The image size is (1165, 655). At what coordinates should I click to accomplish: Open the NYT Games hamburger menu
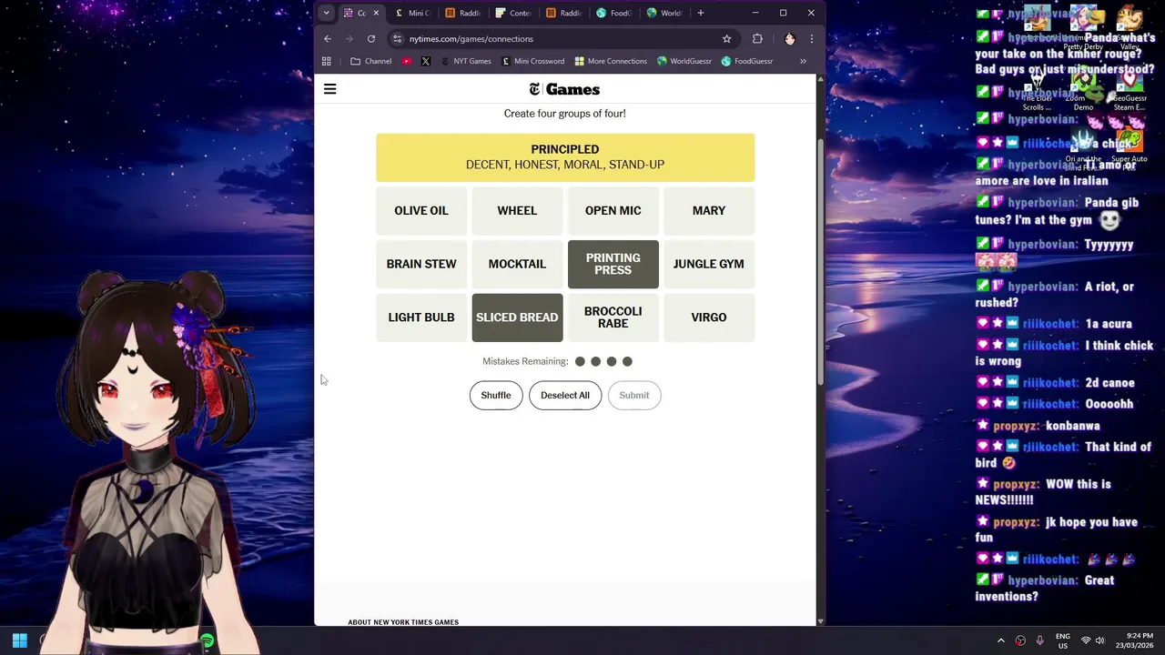pos(330,89)
